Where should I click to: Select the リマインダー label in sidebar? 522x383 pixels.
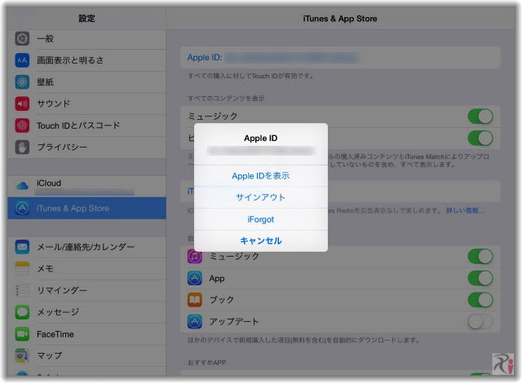(62, 290)
